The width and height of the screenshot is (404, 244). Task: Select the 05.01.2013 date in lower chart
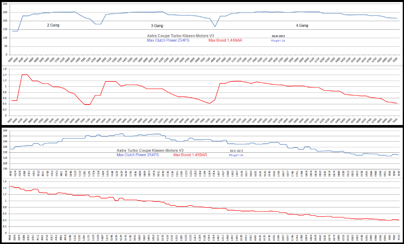pos(237,151)
